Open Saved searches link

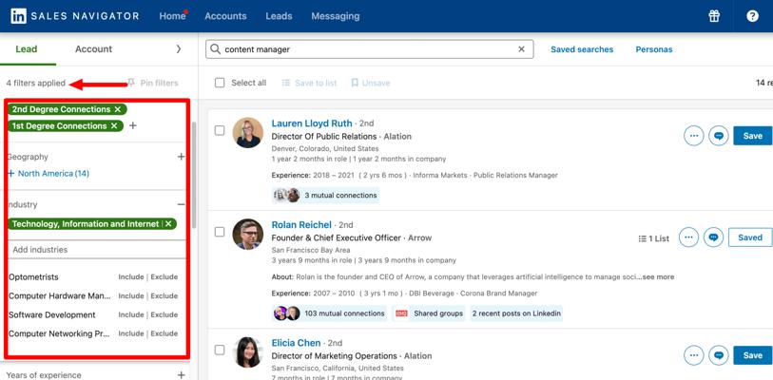pos(582,49)
